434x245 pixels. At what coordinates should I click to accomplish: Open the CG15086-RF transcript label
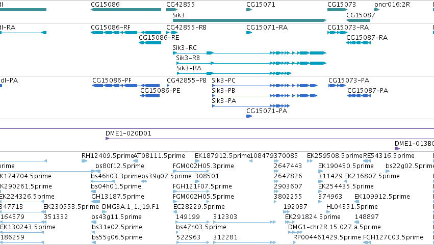(111, 28)
